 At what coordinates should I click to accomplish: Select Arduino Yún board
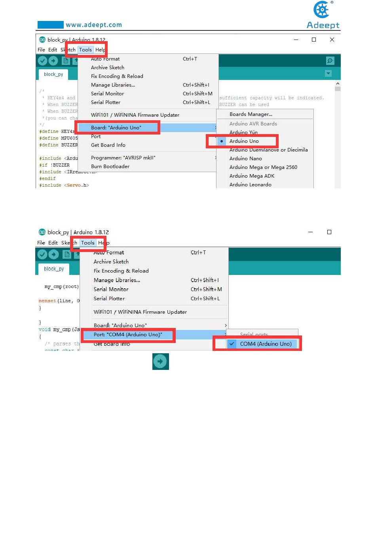(x=265, y=133)
